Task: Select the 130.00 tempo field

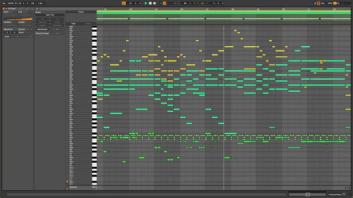Action: (x=10, y=3)
